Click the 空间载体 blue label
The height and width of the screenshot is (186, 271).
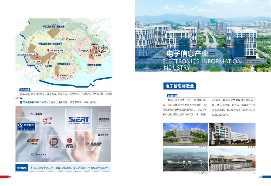tap(22, 168)
